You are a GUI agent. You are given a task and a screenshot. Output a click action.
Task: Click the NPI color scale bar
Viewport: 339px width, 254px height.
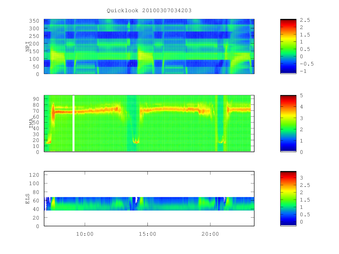[288, 46]
